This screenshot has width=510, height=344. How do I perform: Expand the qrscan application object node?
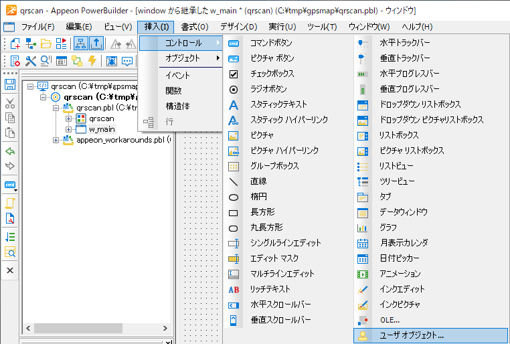(x=68, y=118)
